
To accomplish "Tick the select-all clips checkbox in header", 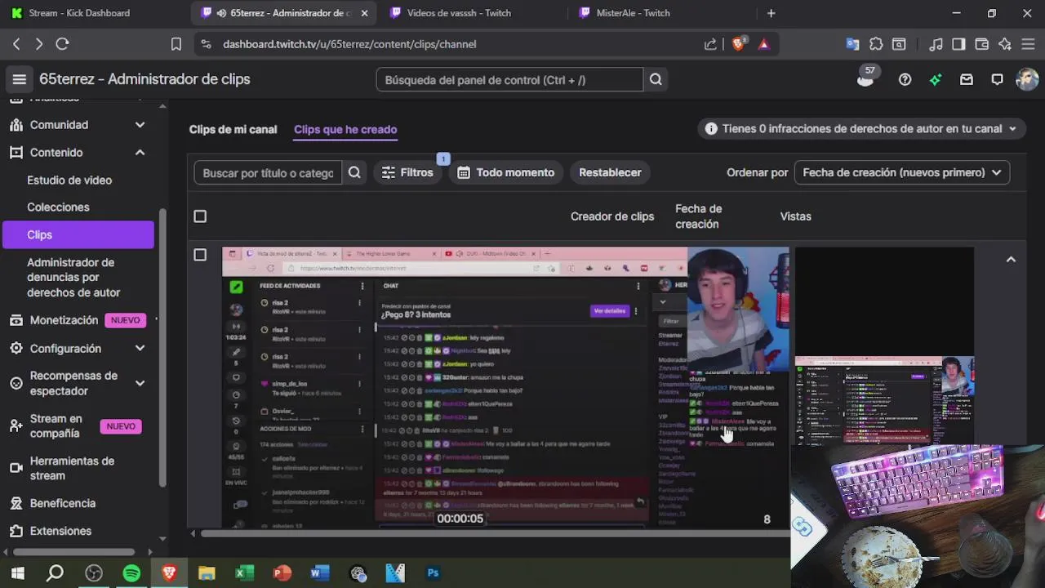I will pyautogui.click(x=200, y=216).
